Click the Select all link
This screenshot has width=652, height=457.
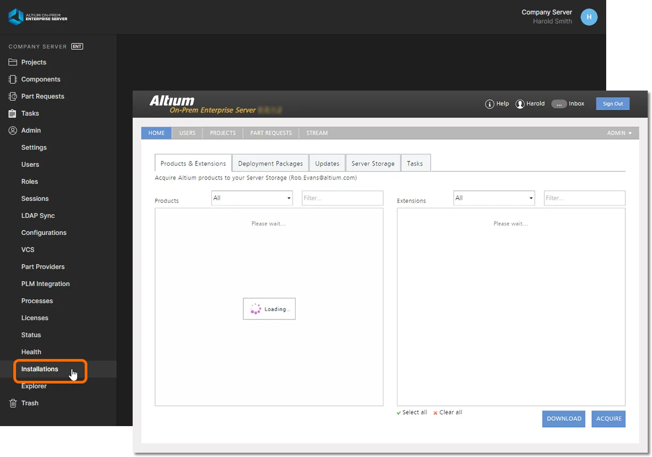click(415, 413)
